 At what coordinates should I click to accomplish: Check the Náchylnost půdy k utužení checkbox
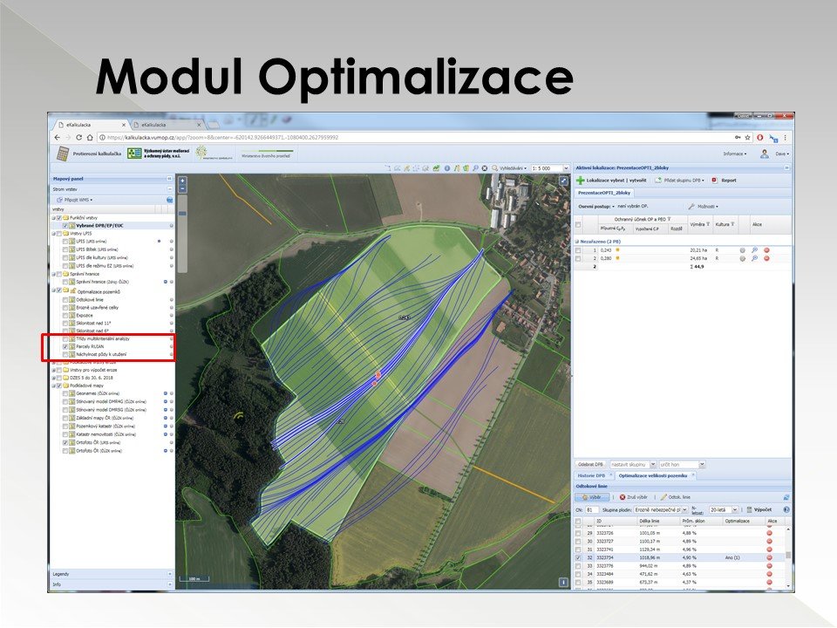click(65, 355)
